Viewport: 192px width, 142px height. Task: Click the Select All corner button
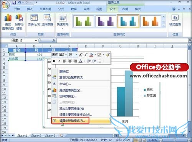[4, 46]
